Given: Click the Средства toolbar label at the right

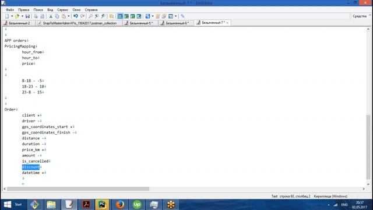Looking at the screenshot, I should [x=360, y=16].
